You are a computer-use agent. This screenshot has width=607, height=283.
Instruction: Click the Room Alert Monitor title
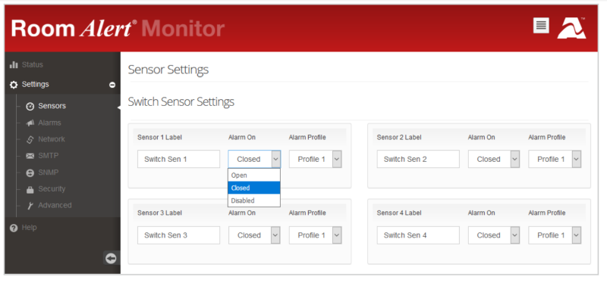coord(118,29)
